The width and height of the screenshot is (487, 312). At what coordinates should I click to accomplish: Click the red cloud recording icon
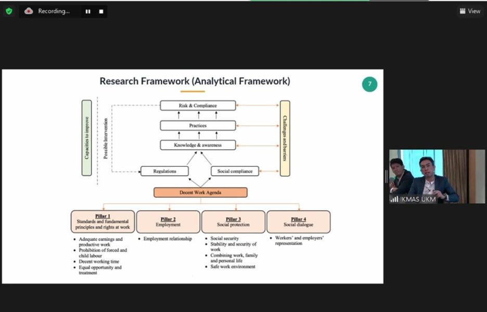(29, 11)
